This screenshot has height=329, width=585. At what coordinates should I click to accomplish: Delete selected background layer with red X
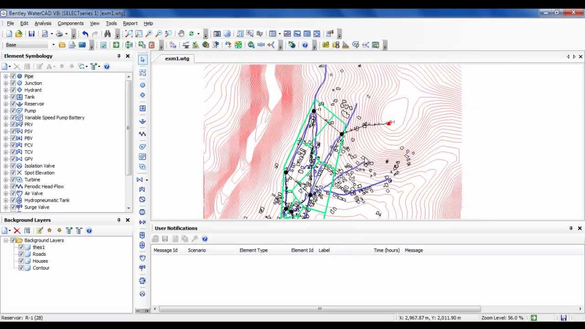click(17, 231)
